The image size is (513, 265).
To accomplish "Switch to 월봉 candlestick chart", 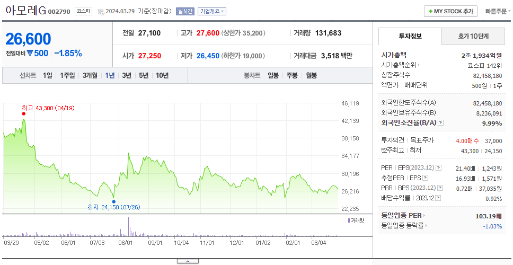I will click(312, 76).
